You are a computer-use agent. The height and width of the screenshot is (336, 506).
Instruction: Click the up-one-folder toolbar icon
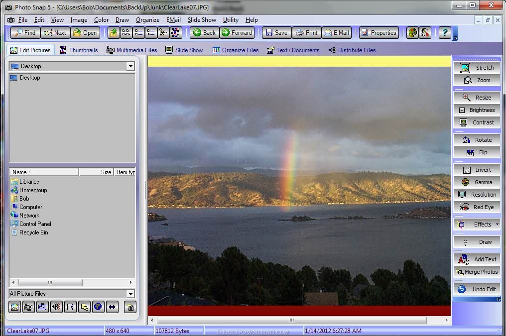(114, 32)
